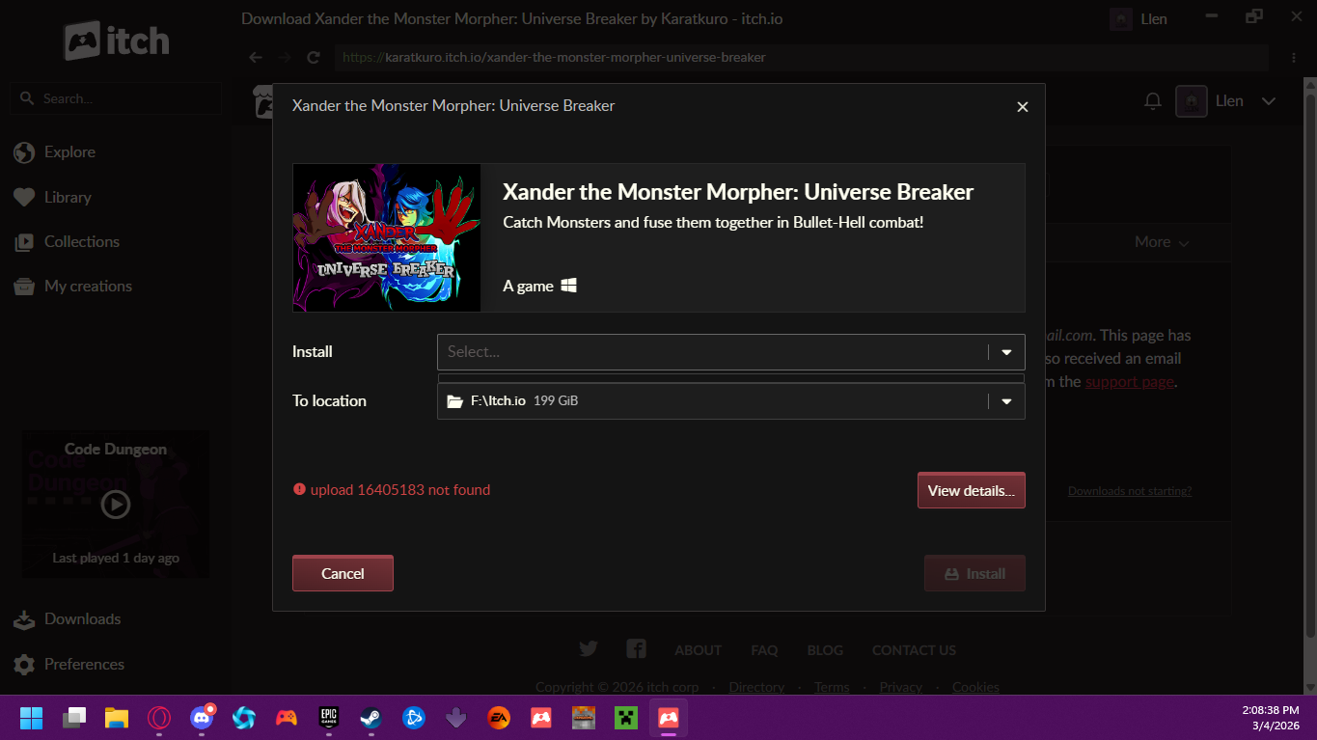Click the sidebar Search field
The width and height of the screenshot is (1317, 740).
116,98
